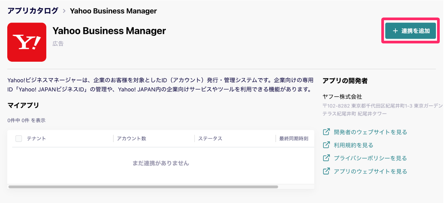Click the 0件中 0件 を表示 count text
The height and width of the screenshot is (203, 447).
26,120
